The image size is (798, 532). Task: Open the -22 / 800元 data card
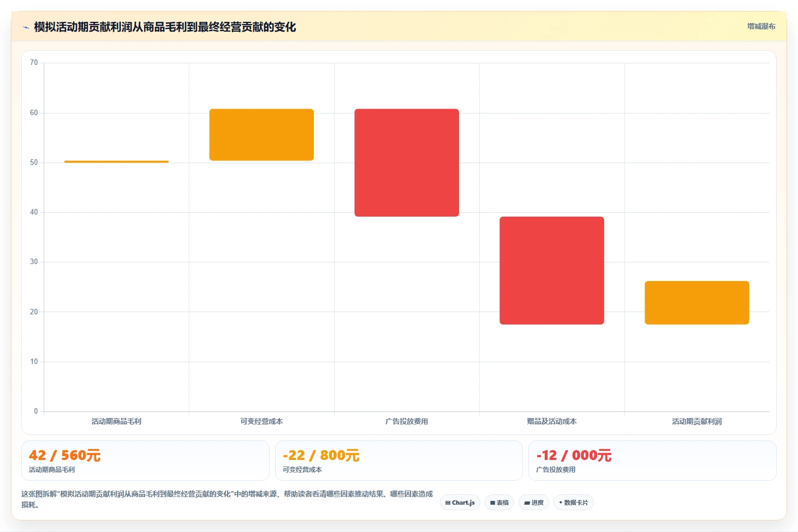[x=399, y=461]
